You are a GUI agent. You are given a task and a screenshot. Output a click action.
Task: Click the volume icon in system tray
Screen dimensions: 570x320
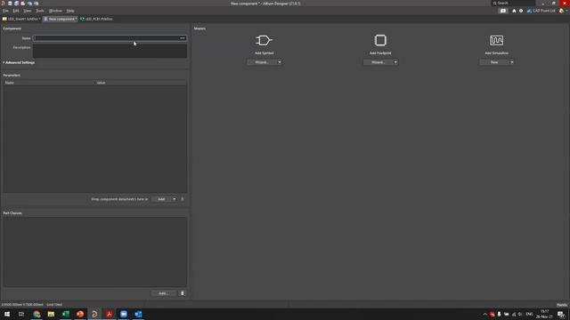pyautogui.click(x=520, y=314)
